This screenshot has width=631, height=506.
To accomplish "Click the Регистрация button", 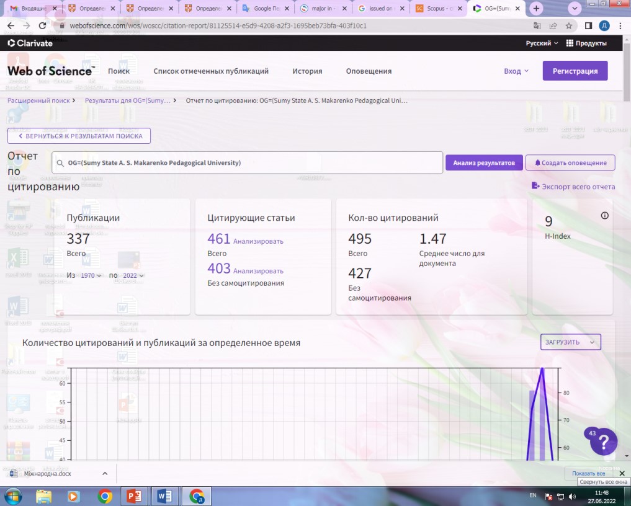I will click(575, 71).
